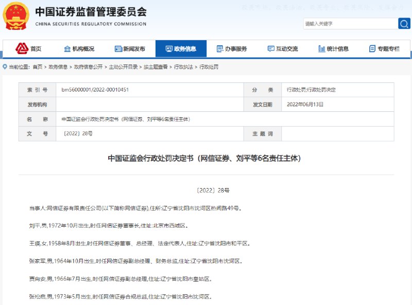This screenshot has width=412, height=305.
Task: Click the bar-chart icon beside 统计信息
Action: point(322,47)
